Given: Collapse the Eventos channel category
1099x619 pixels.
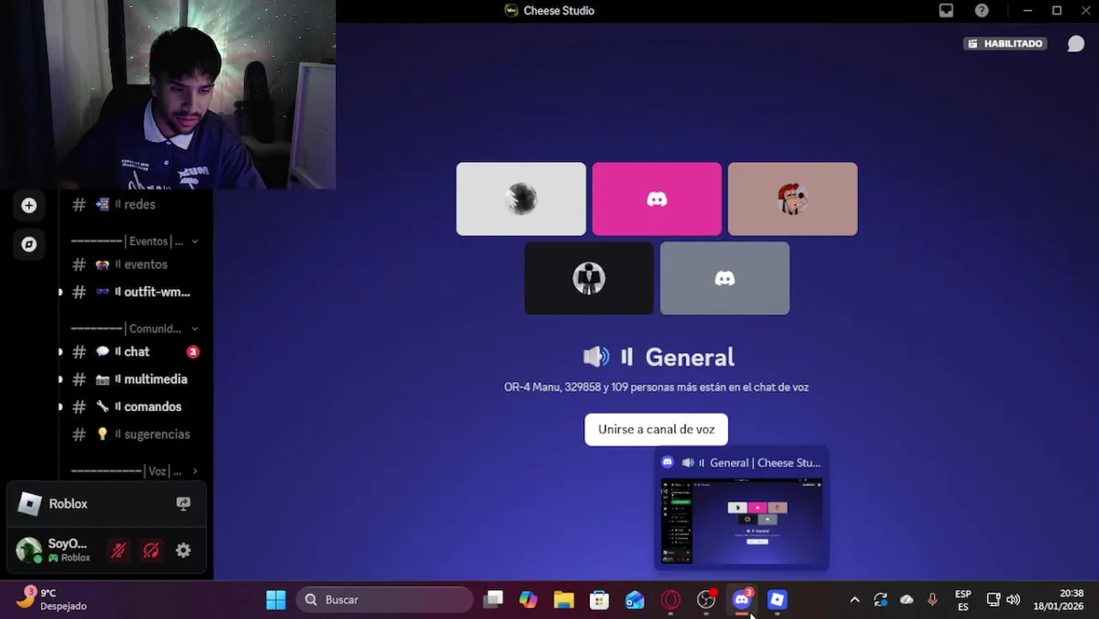Looking at the screenshot, I should coord(135,242).
